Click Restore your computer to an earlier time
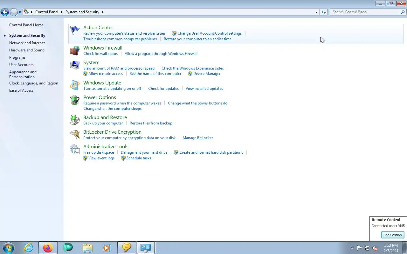 tap(197, 39)
